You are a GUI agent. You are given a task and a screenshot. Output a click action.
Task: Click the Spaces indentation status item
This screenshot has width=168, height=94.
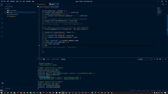(139, 90)
